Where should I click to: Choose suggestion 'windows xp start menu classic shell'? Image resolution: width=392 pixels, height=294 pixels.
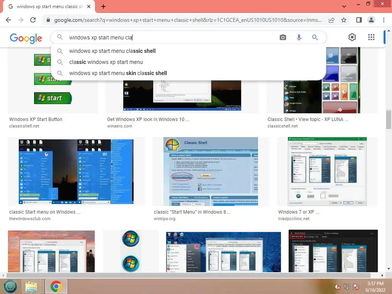(188, 51)
